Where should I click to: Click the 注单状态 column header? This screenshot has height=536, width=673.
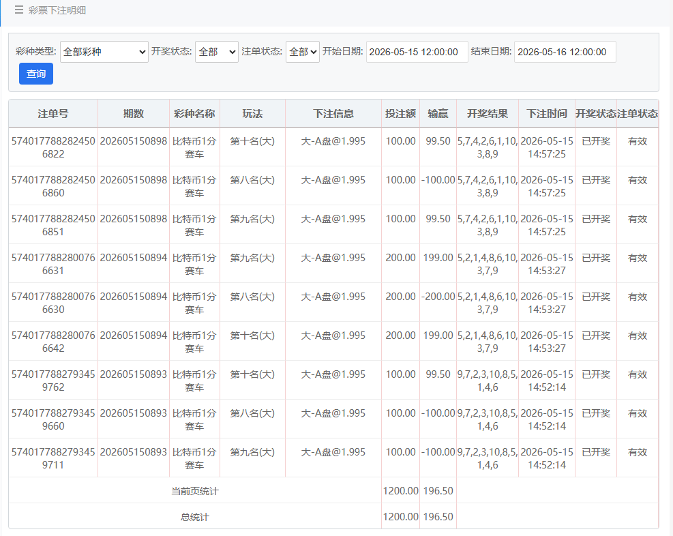point(638,114)
